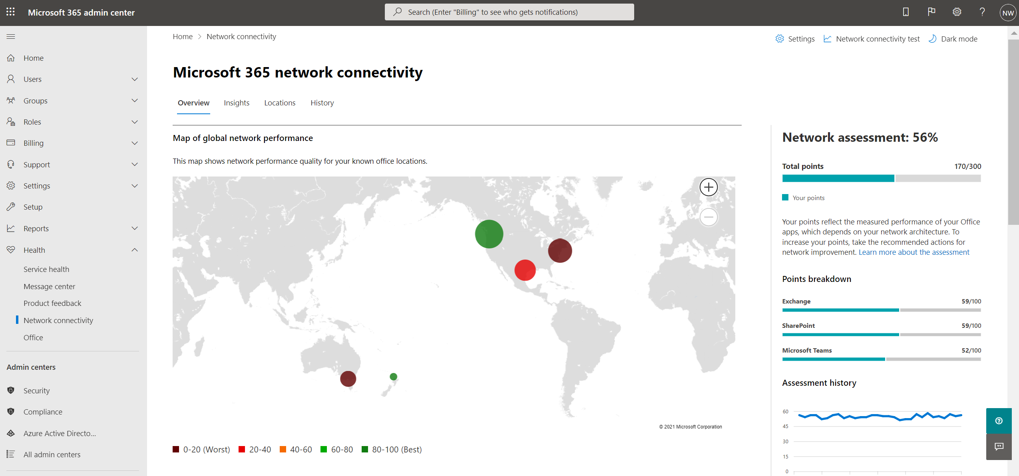Viewport: 1019px width, 476px height.
Task: Click Learn more about the assessment link
Action: tap(912, 251)
